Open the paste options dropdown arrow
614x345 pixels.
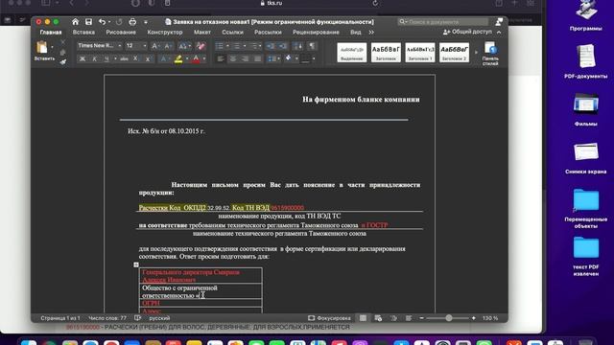click(52, 47)
